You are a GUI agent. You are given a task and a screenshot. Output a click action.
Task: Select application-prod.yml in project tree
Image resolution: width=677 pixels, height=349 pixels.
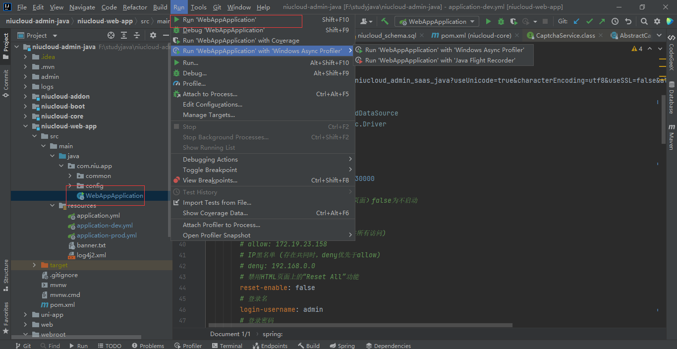tap(107, 235)
